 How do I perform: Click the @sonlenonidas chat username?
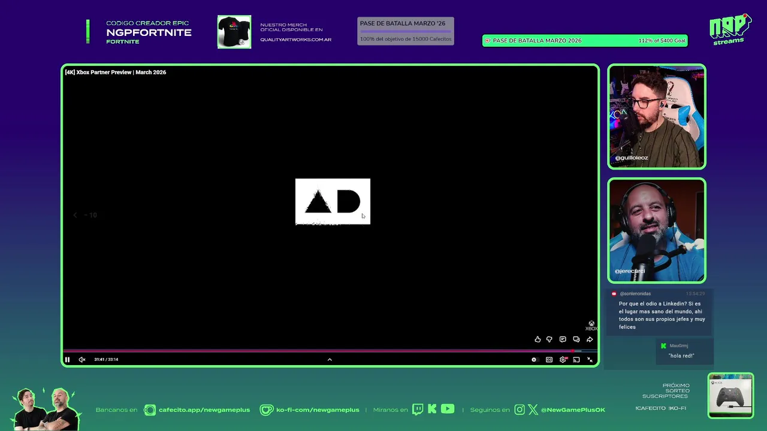pos(635,294)
